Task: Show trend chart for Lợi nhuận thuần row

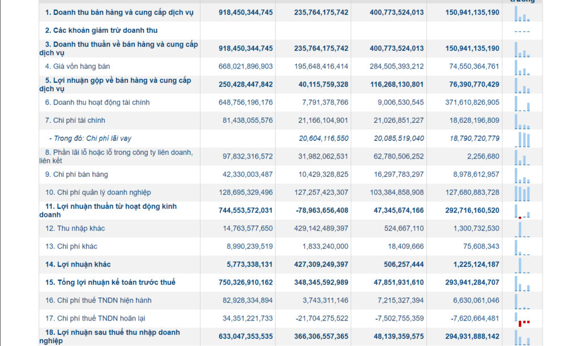Action: pyautogui.click(x=522, y=211)
